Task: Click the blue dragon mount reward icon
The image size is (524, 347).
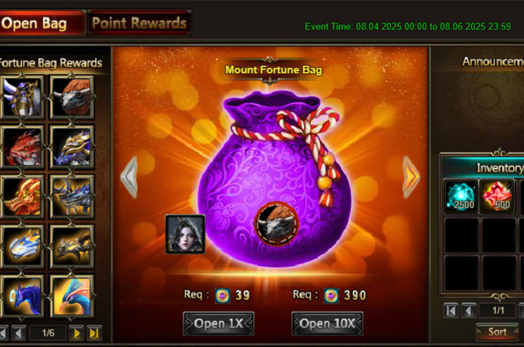Action: point(22,296)
